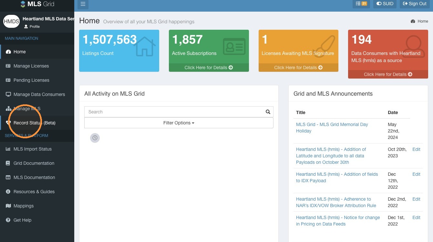Edit the Dec 2nd, 2022 announcement
The height and width of the screenshot is (242, 433).
coord(417,199)
